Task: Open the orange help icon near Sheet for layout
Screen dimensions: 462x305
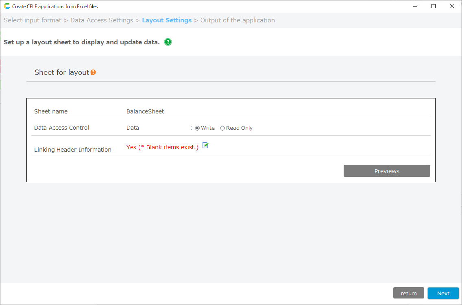Action: (93, 72)
